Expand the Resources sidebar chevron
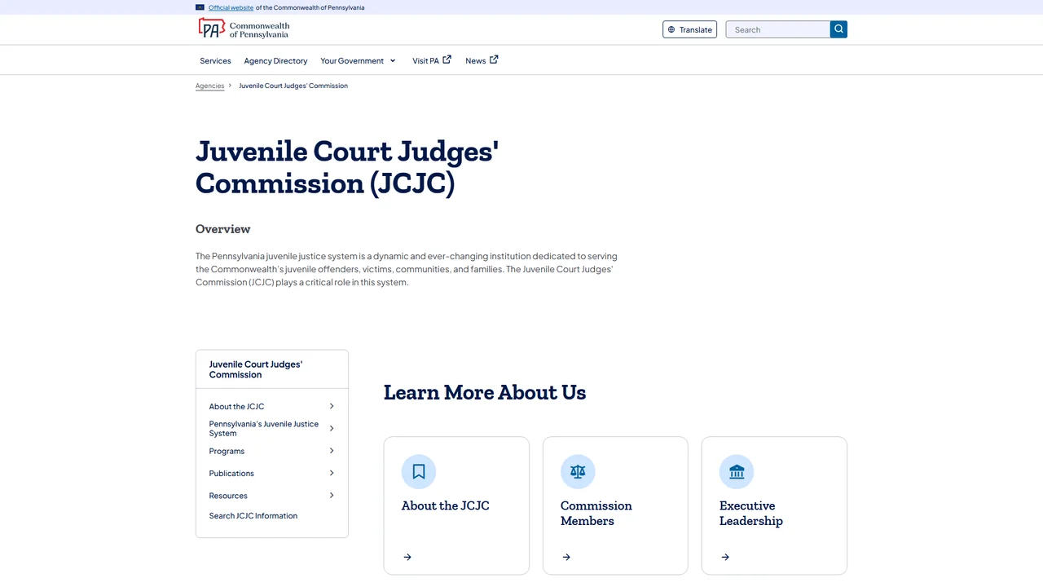Viewport: 1043px width, 587px height. (332, 495)
